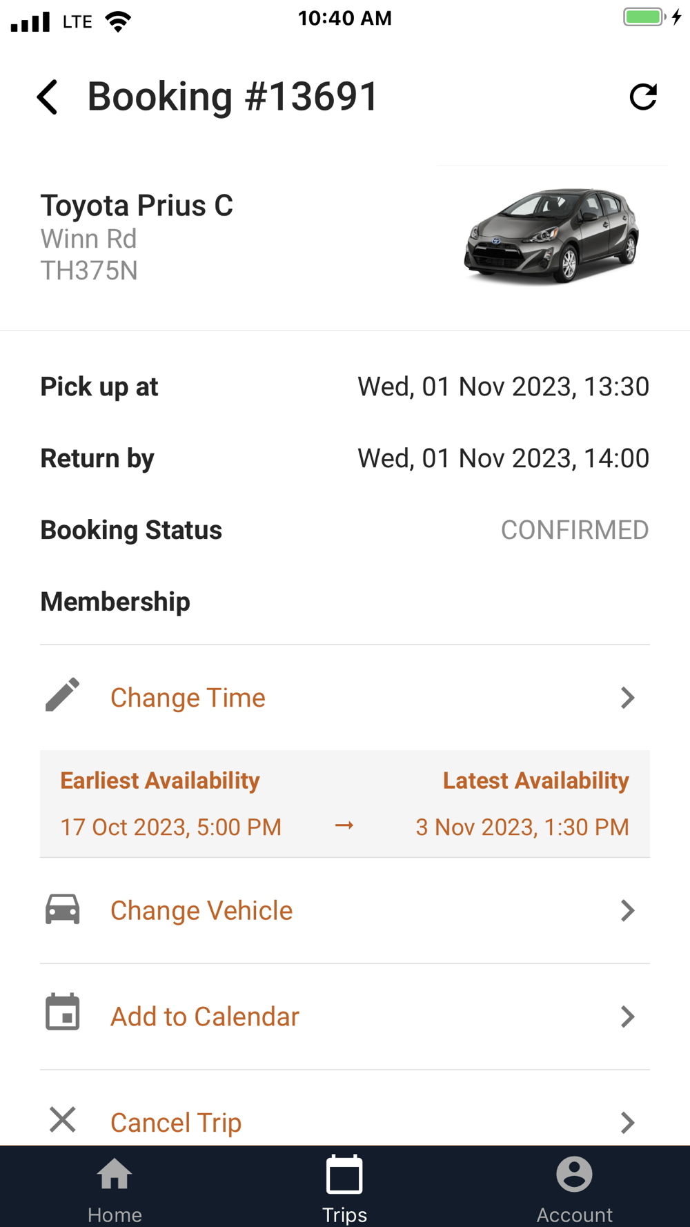Tap the Earliest Availability date
690x1227 pixels.
click(171, 827)
